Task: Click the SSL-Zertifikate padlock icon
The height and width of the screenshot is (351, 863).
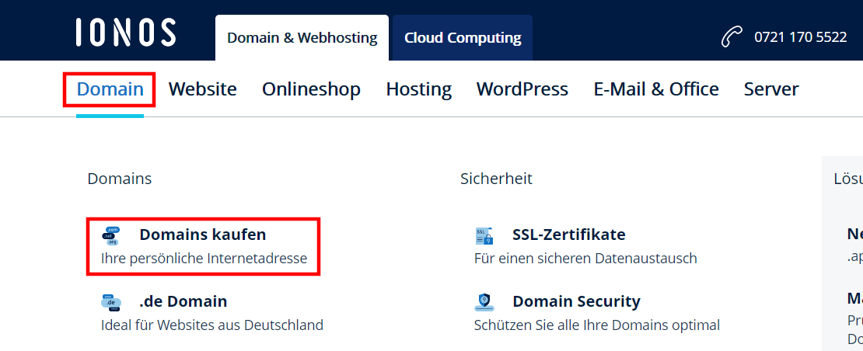Action: click(x=484, y=235)
